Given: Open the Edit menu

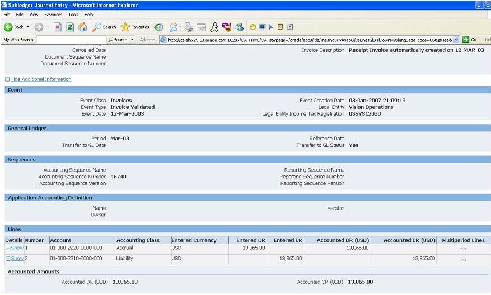Looking at the screenshot, I should coord(20,15).
